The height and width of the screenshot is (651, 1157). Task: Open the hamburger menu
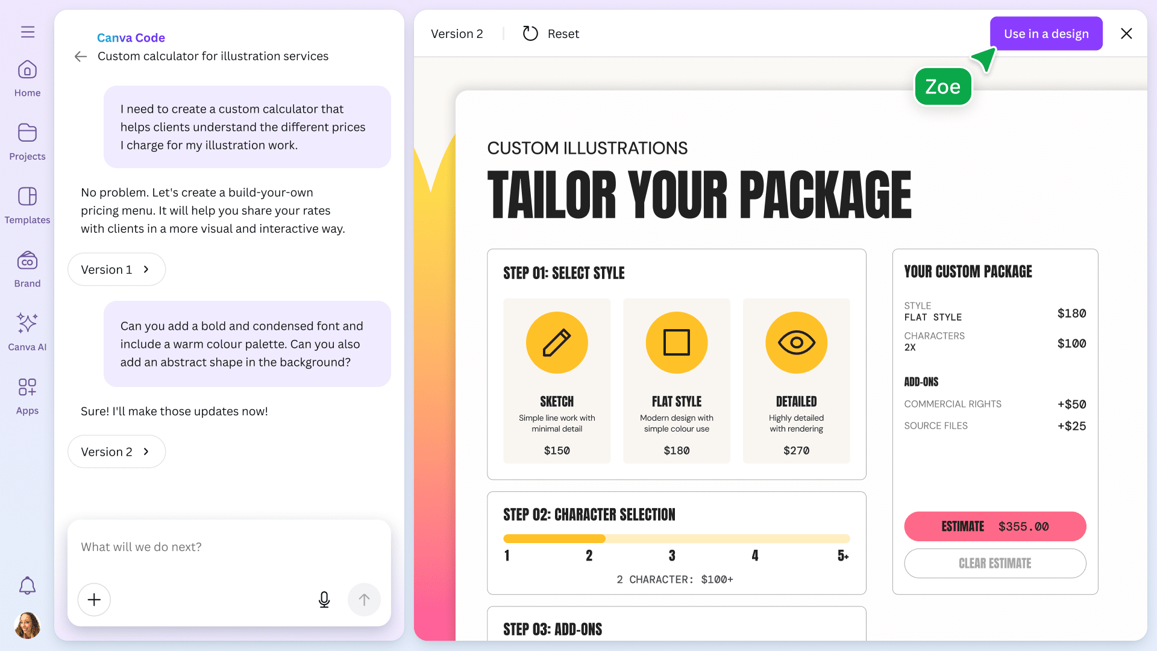coord(27,31)
